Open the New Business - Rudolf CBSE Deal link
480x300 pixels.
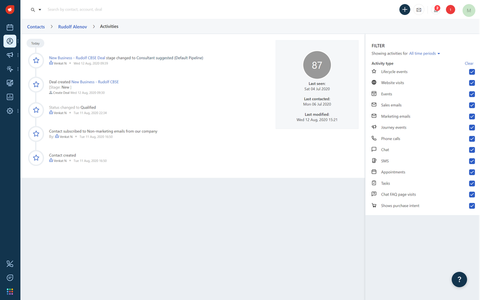77,58
